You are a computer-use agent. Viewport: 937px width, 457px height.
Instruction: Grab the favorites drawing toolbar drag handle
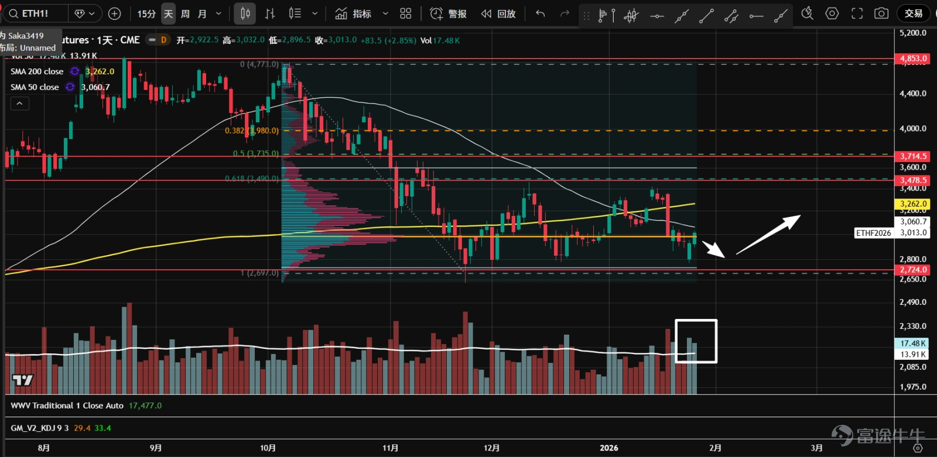[586, 16]
